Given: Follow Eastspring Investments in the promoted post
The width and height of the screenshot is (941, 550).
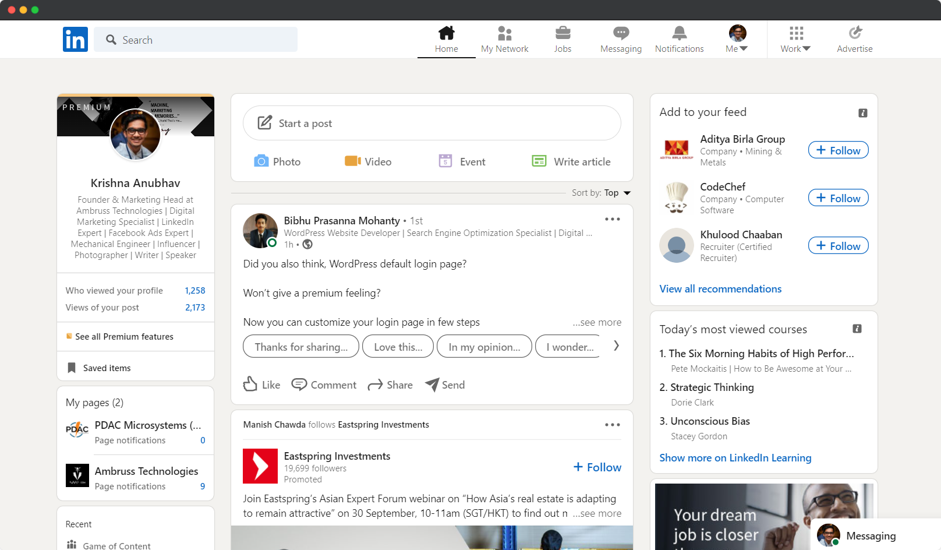Looking at the screenshot, I should pos(597,467).
